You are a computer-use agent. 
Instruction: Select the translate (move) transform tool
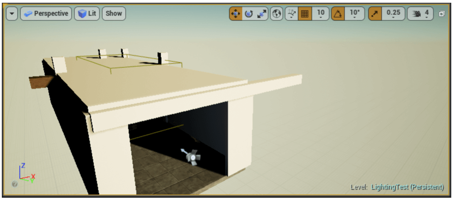pyautogui.click(x=236, y=14)
